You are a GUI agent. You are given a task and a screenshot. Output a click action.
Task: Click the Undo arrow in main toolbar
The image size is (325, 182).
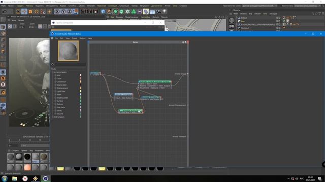pyautogui.click(x=5, y=12)
